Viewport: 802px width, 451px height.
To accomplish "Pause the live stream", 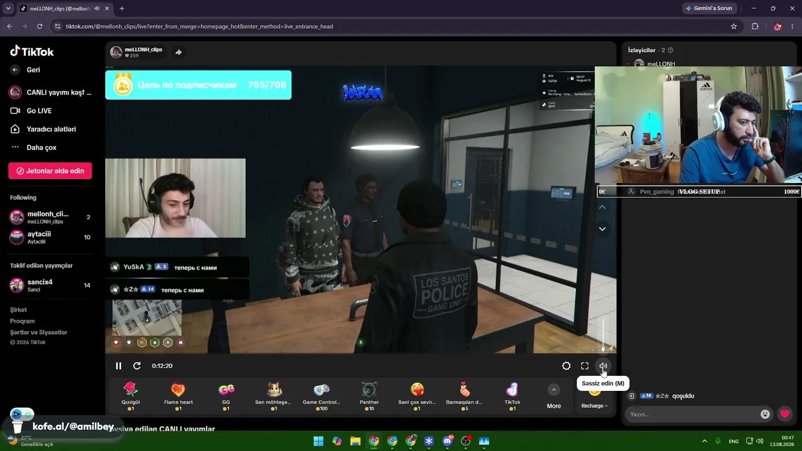I will 118,366.
